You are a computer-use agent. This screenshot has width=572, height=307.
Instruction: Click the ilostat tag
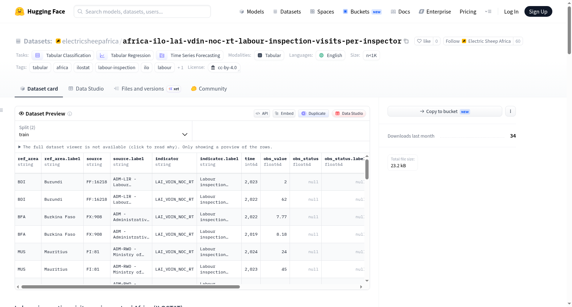pos(83,67)
